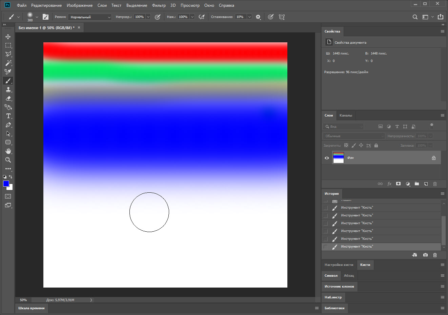Create new adjustment layer icon
448x315 pixels.
point(408,184)
